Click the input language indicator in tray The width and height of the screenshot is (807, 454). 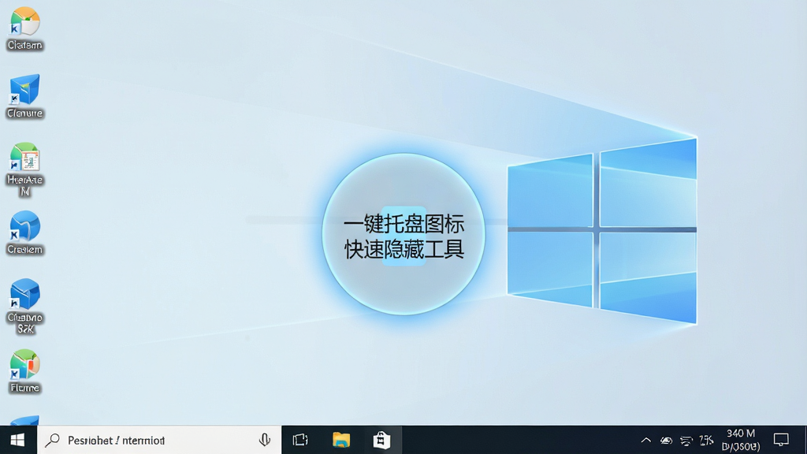point(706,440)
